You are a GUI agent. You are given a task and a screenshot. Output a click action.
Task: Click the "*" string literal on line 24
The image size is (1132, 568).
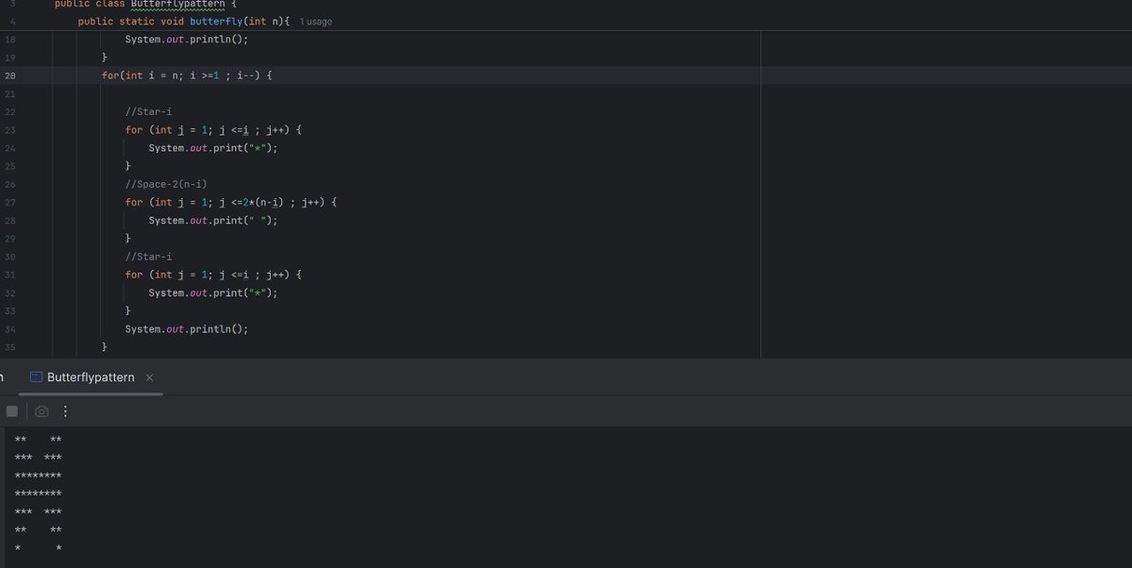tap(258, 147)
